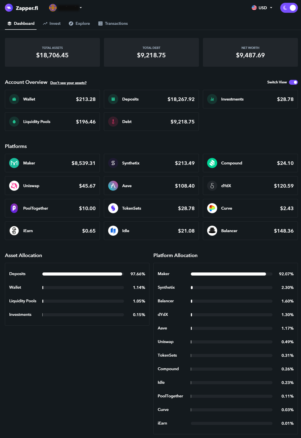Click the Maker platform allocation bar
Screen dimensions: 301x438
(x=232, y=274)
